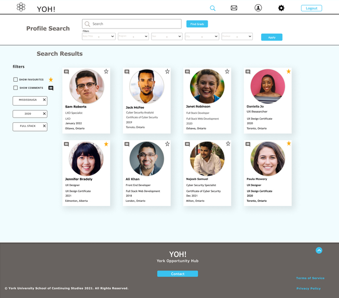Remove the Mississauga filter tag
The height and width of the screenshot is (298, 339).
click(x=44, y=100)
